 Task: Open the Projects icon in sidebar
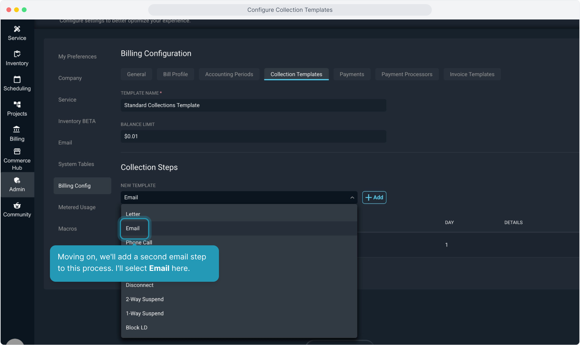pyautogui.click(x=17, y=104)
